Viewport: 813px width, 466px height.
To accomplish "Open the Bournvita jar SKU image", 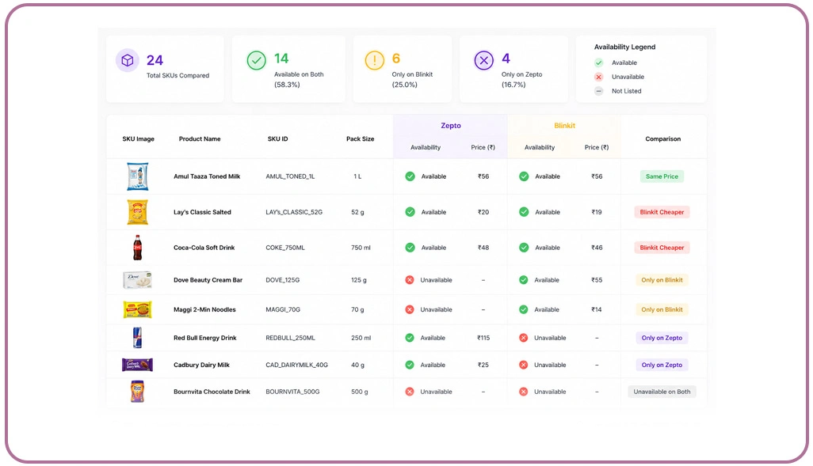I will tap(137, 392).
